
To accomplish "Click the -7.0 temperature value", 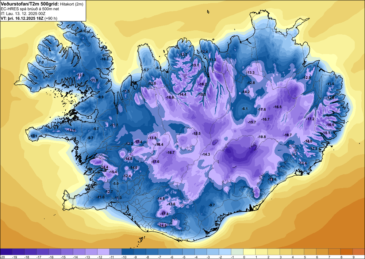I will [41, 62].
